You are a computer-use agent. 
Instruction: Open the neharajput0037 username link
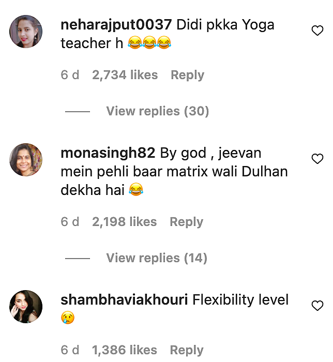[116, 25]
